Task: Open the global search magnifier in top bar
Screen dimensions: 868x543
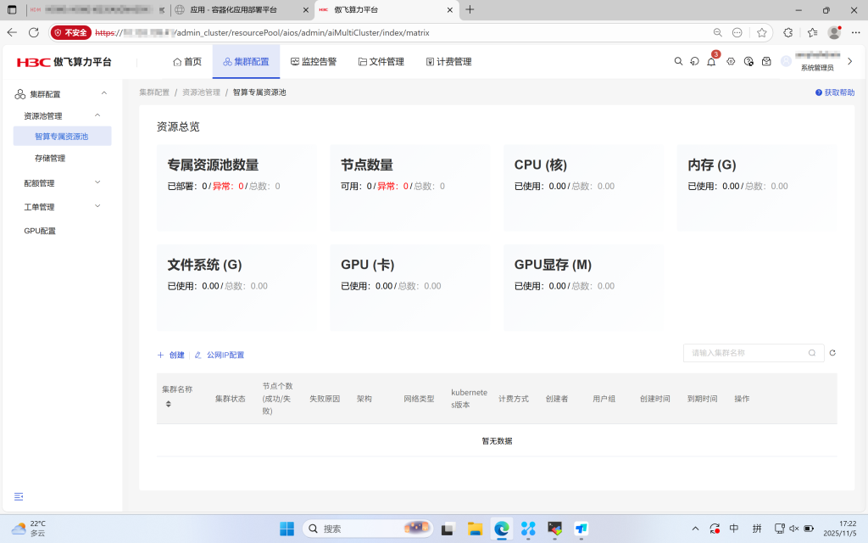Action: 679,61
